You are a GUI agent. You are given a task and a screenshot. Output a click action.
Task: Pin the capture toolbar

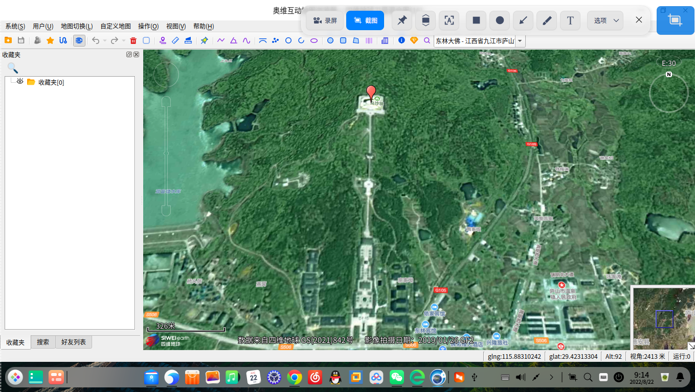pyautogui.click(x=402, y=20)
